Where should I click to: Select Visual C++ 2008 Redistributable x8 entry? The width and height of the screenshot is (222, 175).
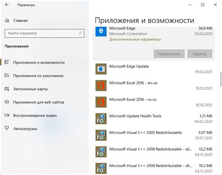pos(154,168)
